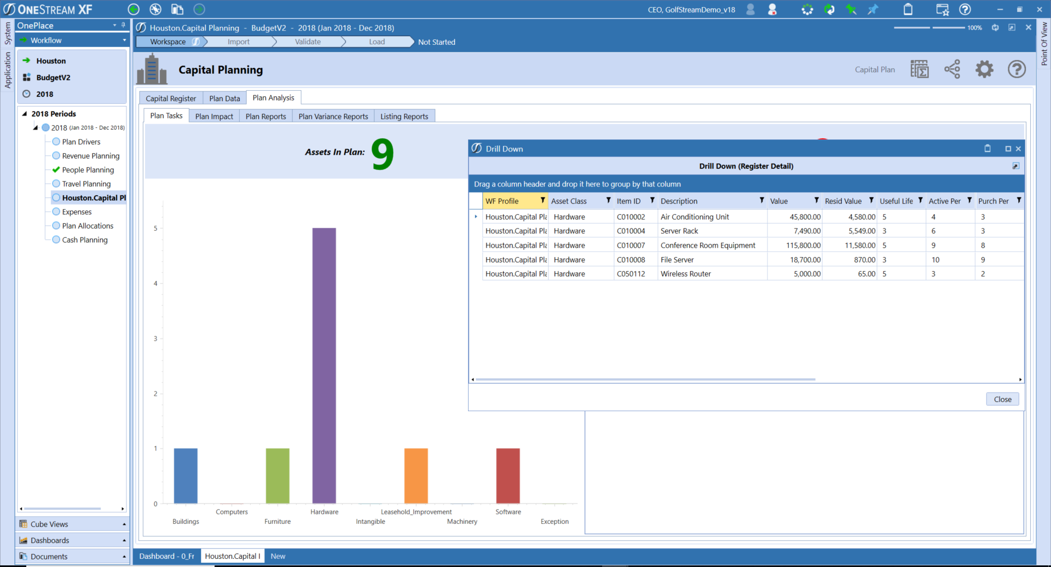Select the Wireless Router row description
1051x567 pixels.
click(685, 274)
